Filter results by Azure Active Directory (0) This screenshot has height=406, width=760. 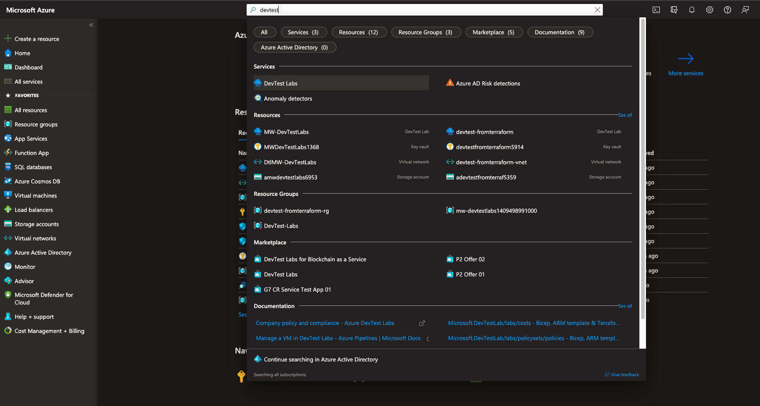[295, 47]
